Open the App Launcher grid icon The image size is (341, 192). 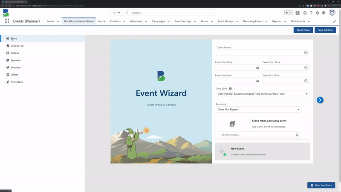[x=7, y=21]
